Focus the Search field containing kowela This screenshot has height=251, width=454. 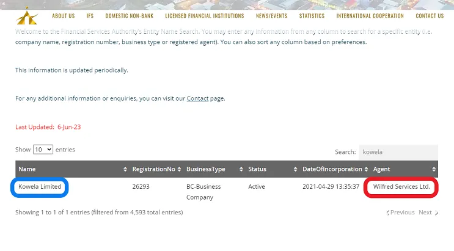coord(398,152)
